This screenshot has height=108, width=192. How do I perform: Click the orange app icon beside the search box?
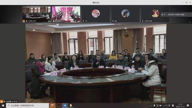[x=52, y=105]
